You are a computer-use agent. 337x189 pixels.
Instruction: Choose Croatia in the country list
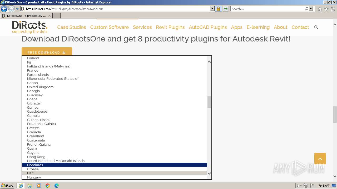(115, 169)
